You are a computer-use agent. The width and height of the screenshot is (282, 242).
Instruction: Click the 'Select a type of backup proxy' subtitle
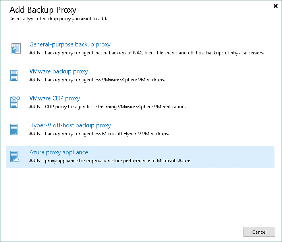click(58, 19)
